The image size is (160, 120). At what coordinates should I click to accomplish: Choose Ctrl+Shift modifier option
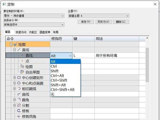click(65, 80)
